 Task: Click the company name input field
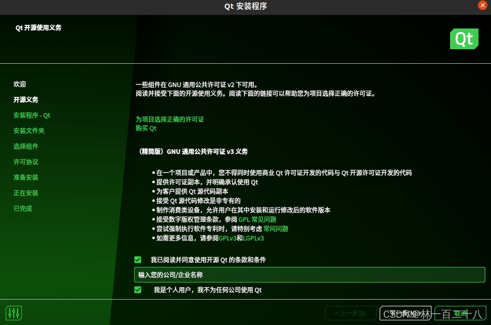point(309,275)
